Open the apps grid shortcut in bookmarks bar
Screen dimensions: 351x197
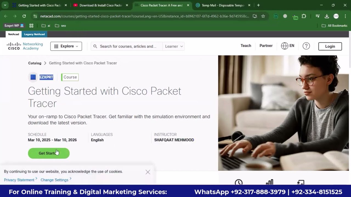(31, 25)
